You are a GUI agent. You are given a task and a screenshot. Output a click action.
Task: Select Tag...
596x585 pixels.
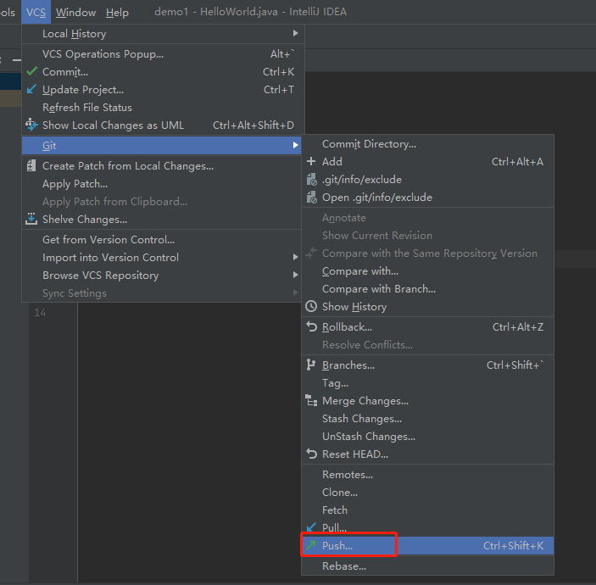tap(427, 382)
